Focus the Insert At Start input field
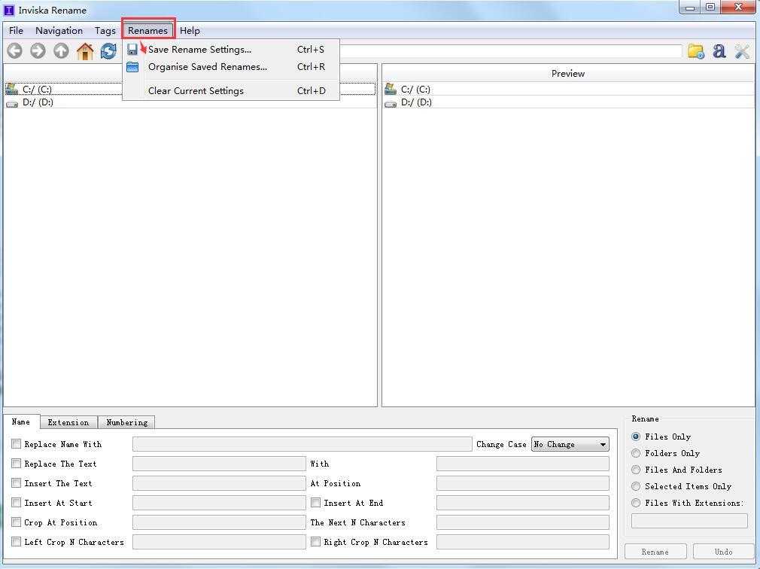760x569 pixels. coord(219,503)
